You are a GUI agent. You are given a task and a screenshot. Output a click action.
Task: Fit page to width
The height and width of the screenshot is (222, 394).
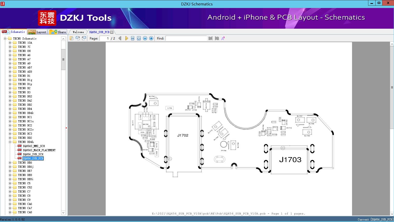pyautogui.click(x=133, y=38)
